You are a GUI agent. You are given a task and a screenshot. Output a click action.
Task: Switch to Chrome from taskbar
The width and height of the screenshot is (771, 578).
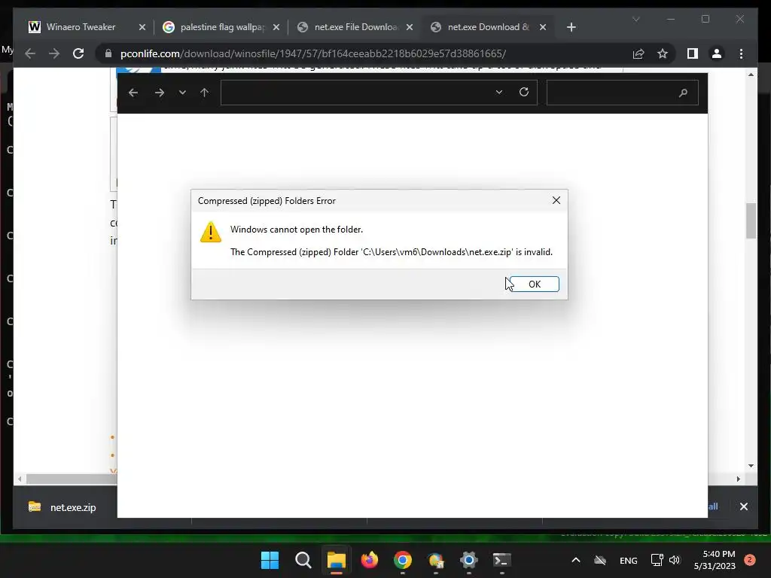[402, 560]
